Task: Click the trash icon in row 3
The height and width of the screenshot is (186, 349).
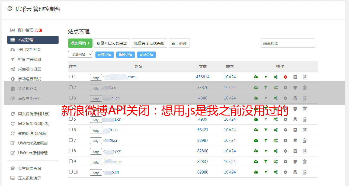Action: click(x=305, y=98)
